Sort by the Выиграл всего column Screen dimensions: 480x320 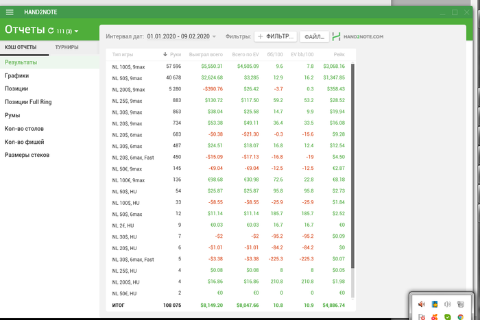point(206,54)
